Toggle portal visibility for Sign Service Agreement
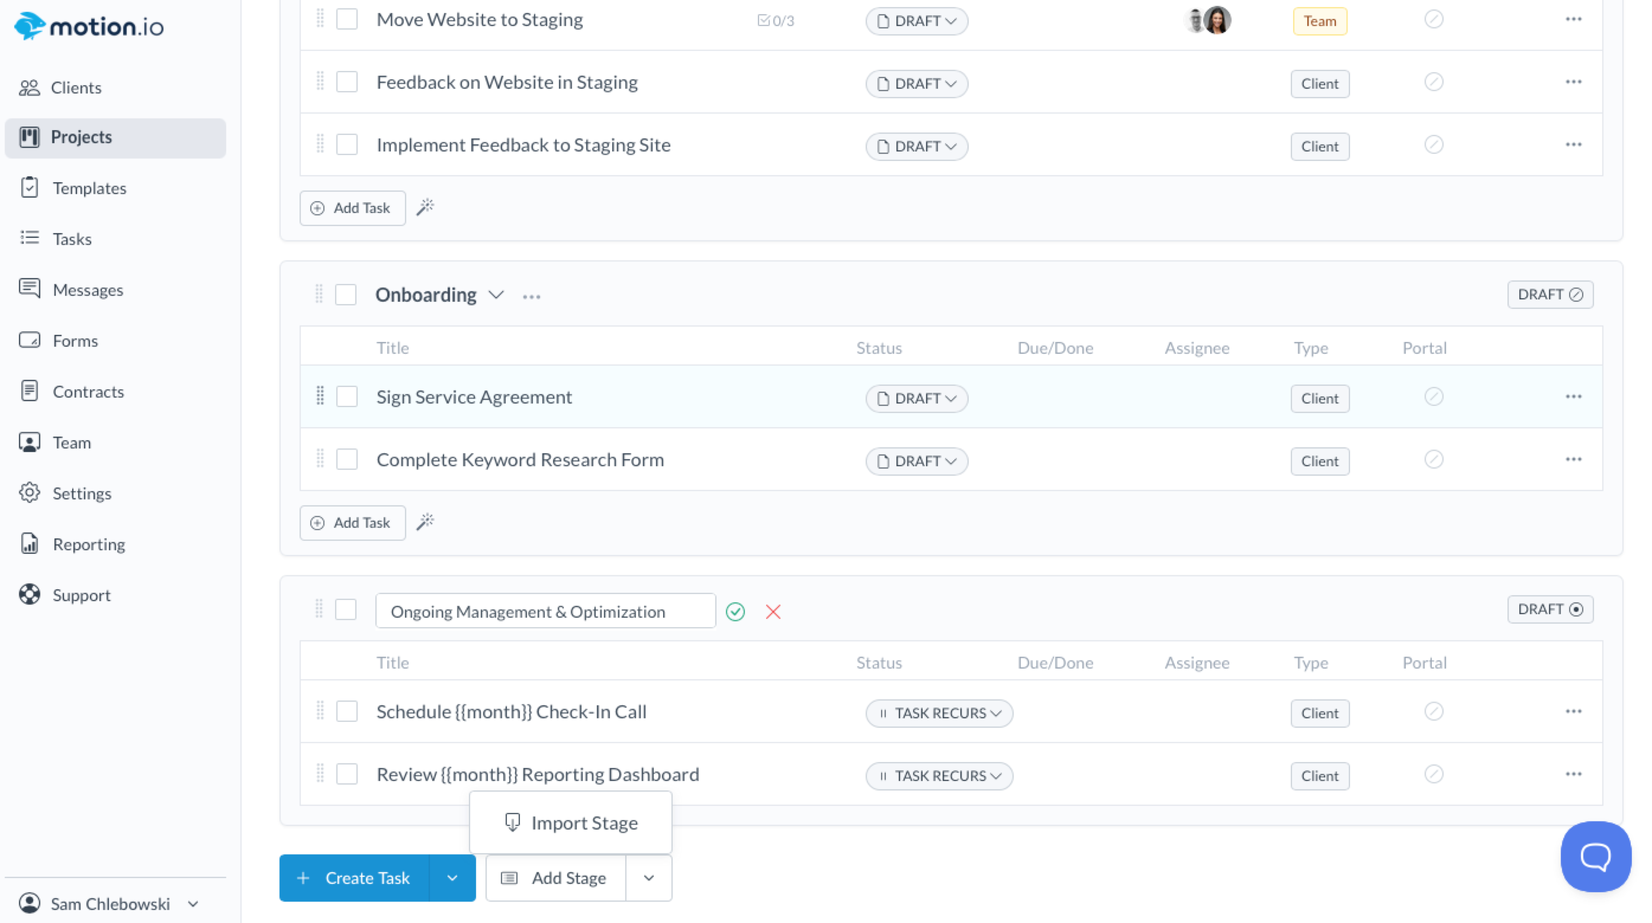1652x923 pixels. (x=1434, y=397)
